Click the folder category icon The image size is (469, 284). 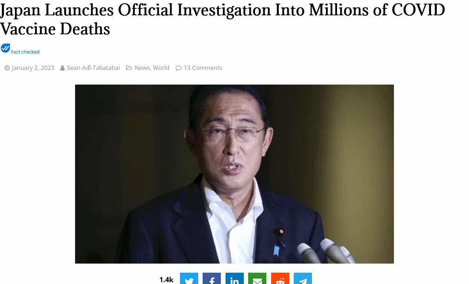[129, 68]
